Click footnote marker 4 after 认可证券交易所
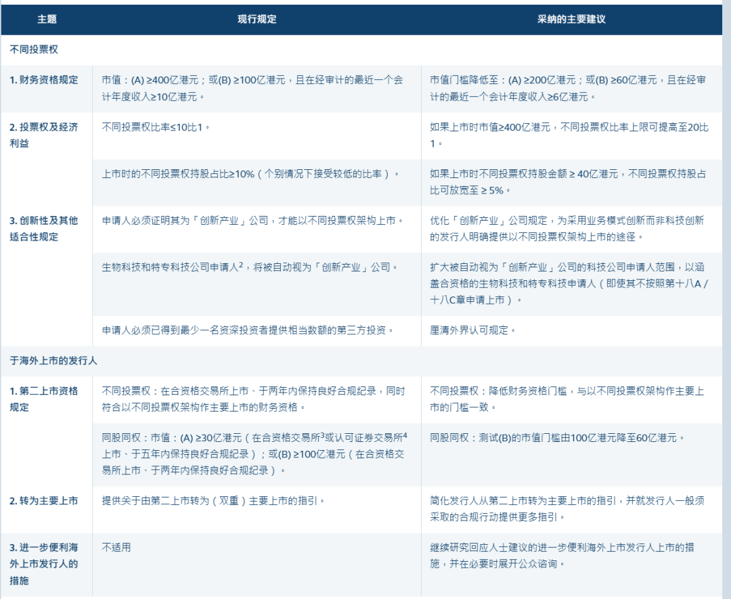Image resolution: width=731 pixels, height=599 pixels. 405,435
